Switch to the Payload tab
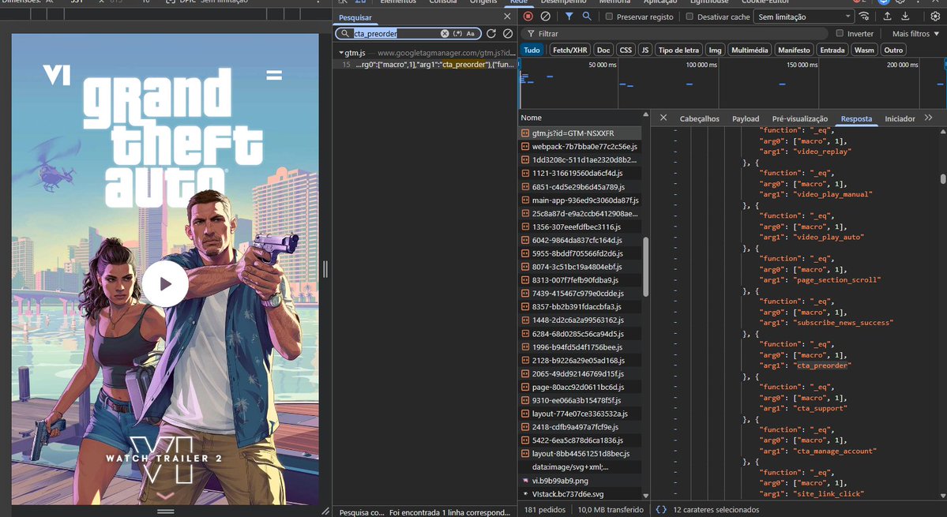This screenshot has width=947, height=517. coord(746,119)
